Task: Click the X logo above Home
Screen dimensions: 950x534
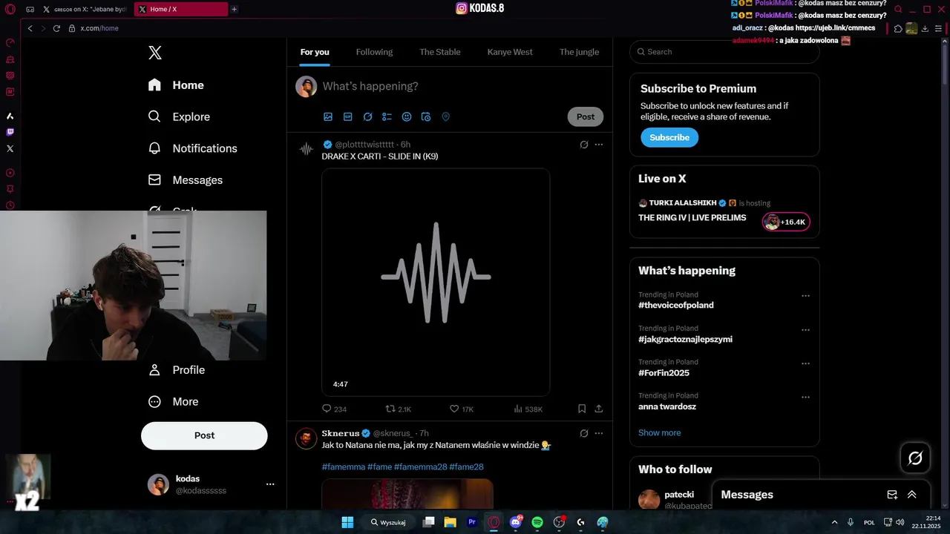Action: tap(155, 53)
